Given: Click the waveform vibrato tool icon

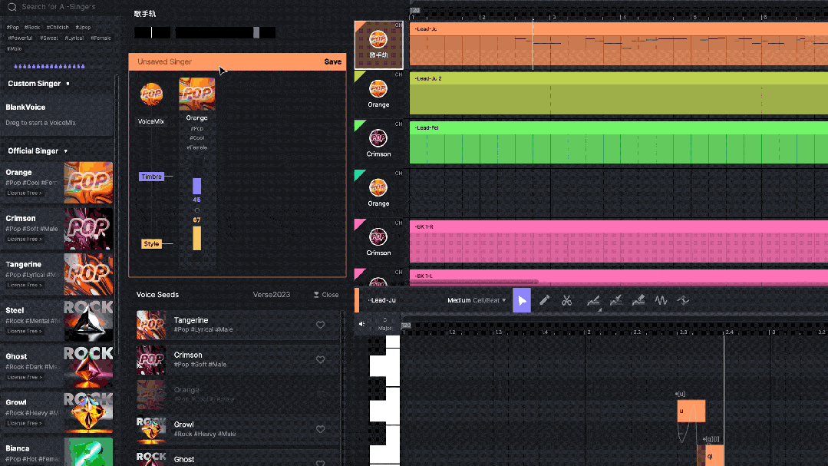Looking at the screenshot, I should pyautogui.click(x=661, y=301).
